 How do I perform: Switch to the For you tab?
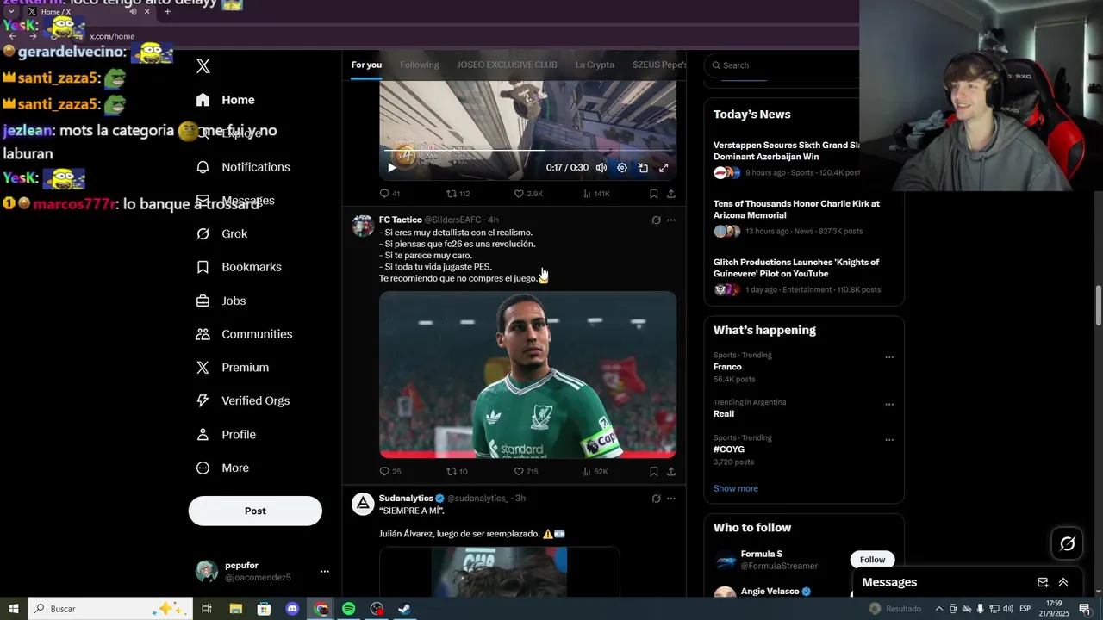[366, 65]
